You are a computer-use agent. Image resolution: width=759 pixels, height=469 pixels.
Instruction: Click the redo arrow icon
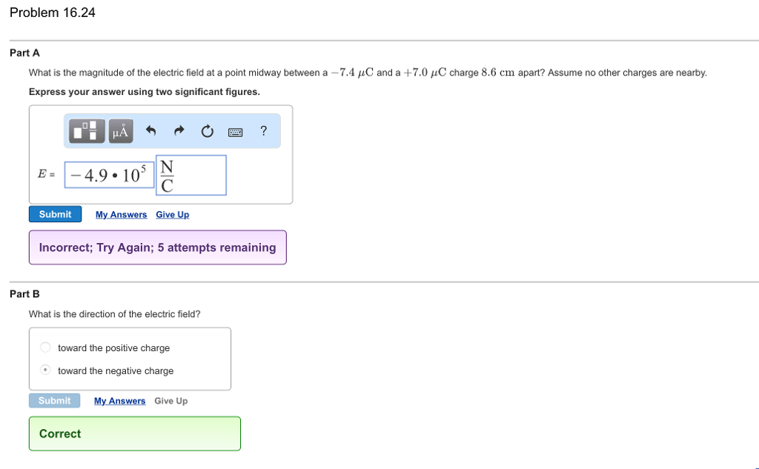[x=178, y=131]
